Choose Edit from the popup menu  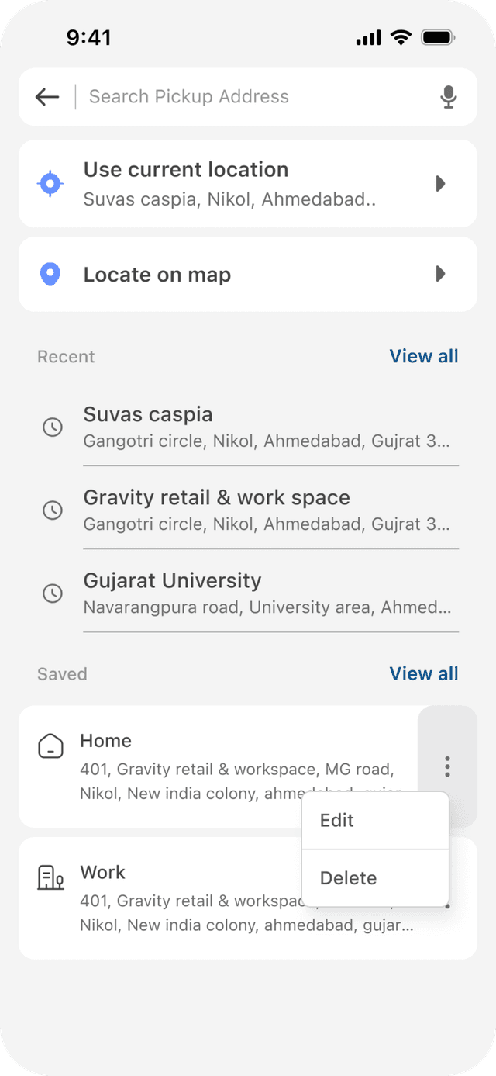point(375,821)
